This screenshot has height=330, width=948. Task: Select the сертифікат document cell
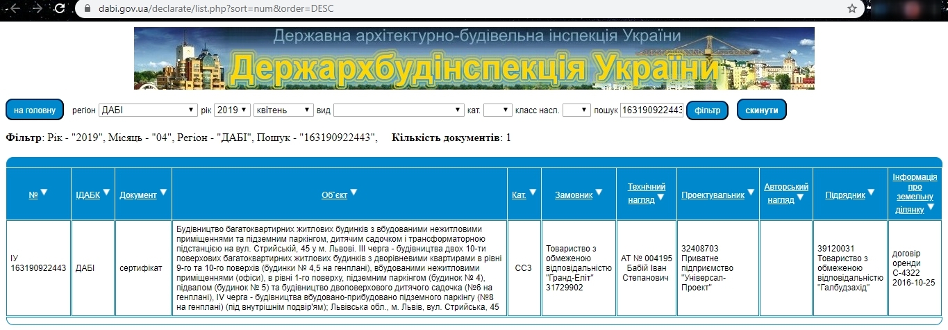143,269
